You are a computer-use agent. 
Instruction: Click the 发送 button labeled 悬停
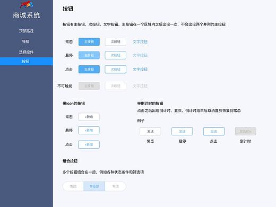tap(182, 131)
